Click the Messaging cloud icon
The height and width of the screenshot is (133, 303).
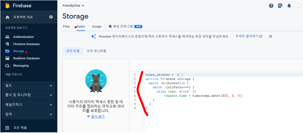tap(7, 66)
